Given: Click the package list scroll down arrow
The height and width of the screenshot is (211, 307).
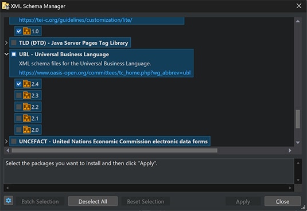Looking at the screenshot, I should pyautogui.click(x=298, y=143).
